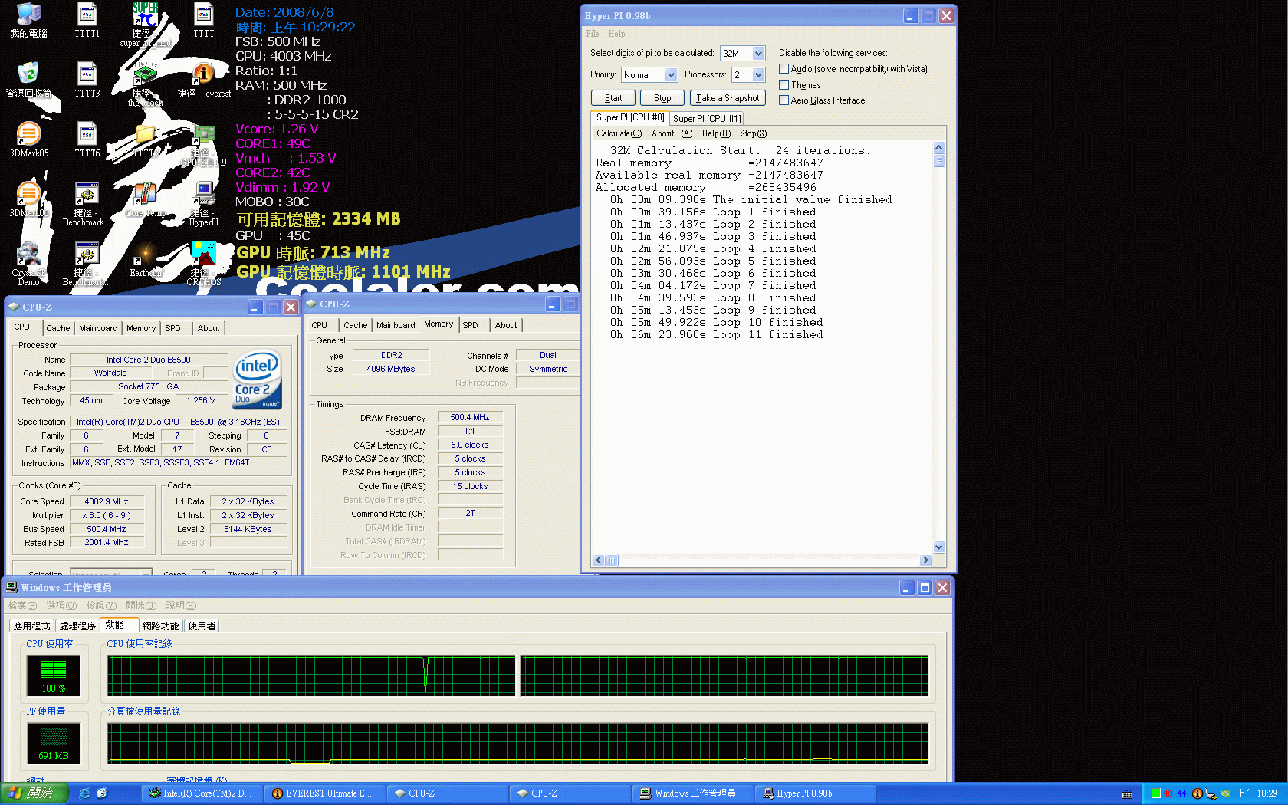
Task: Click the Hyper PI horizontal scroll left arrow
Action: tap(599, 560)
